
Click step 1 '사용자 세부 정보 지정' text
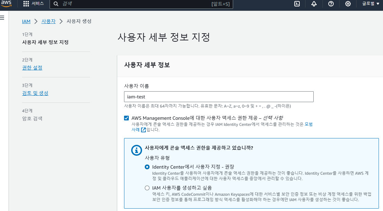tap(45, 42)
